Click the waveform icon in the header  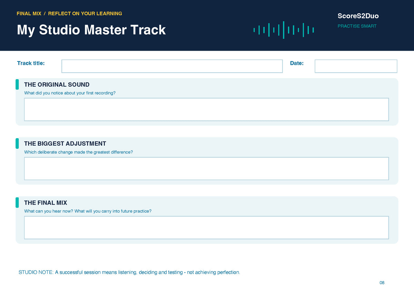284,30
